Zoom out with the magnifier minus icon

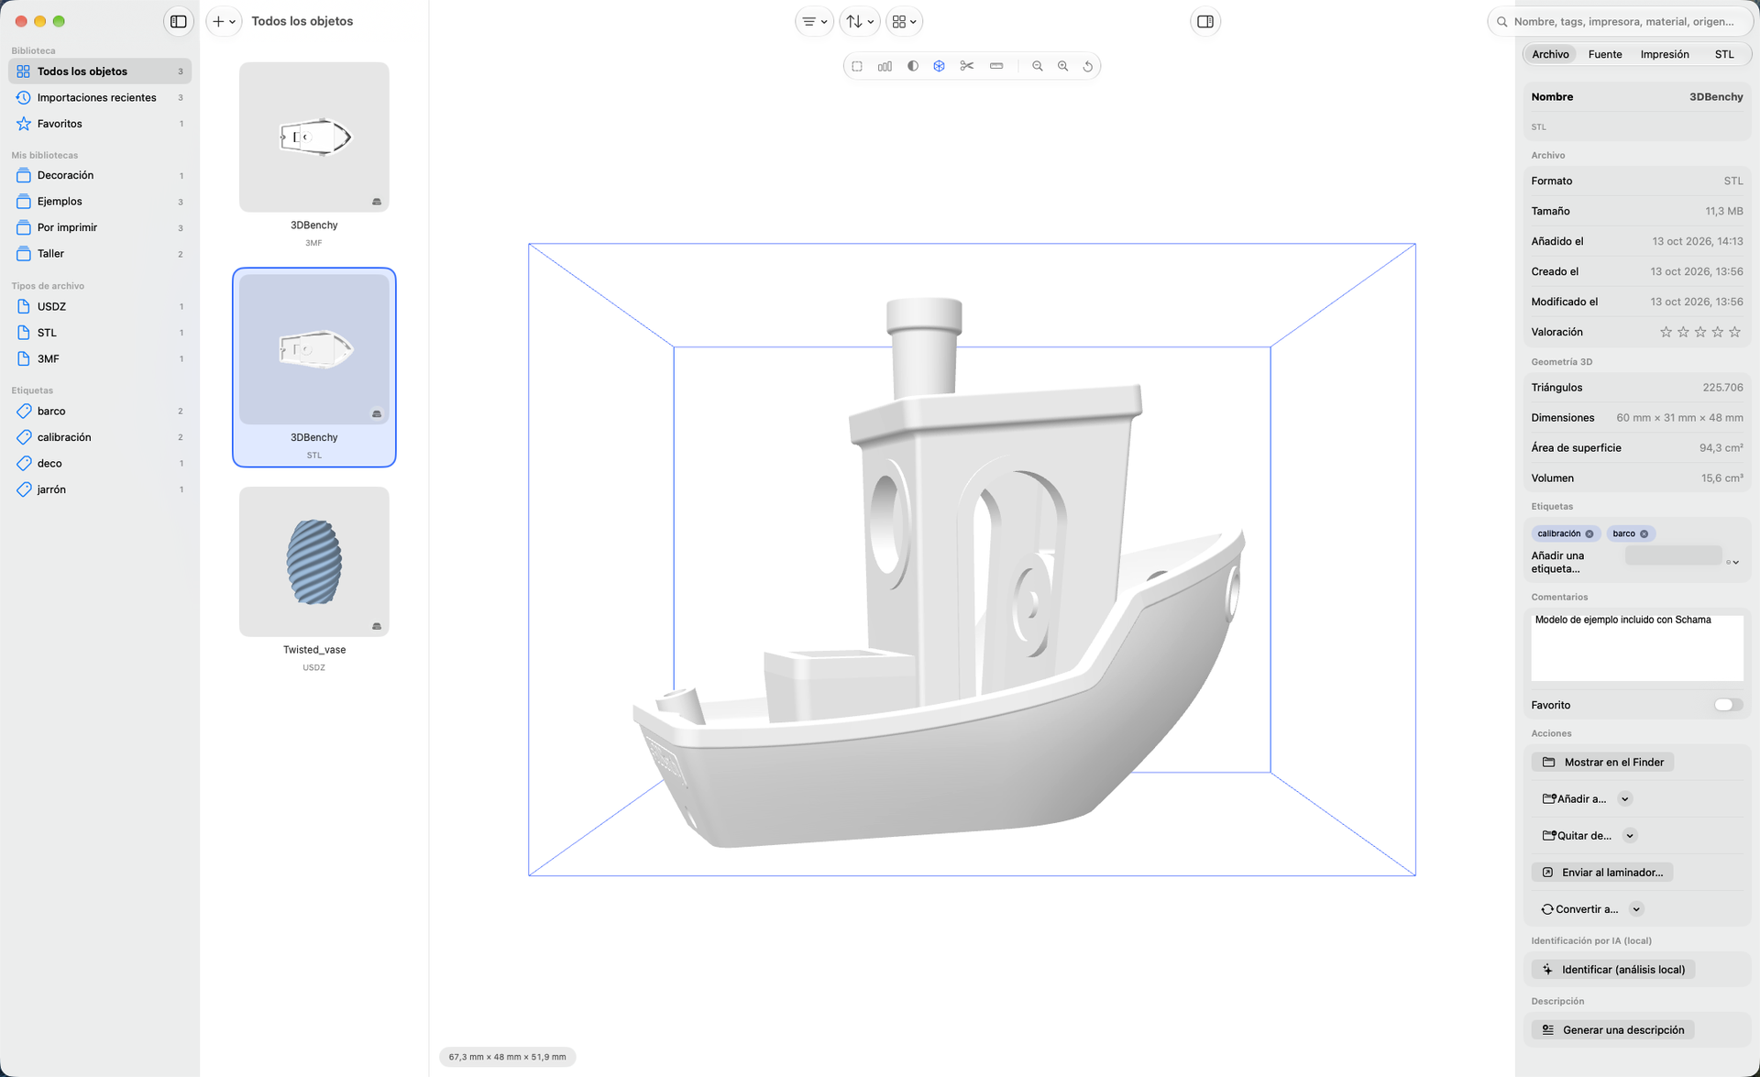pyautogui.click(x=1038, y=66)
